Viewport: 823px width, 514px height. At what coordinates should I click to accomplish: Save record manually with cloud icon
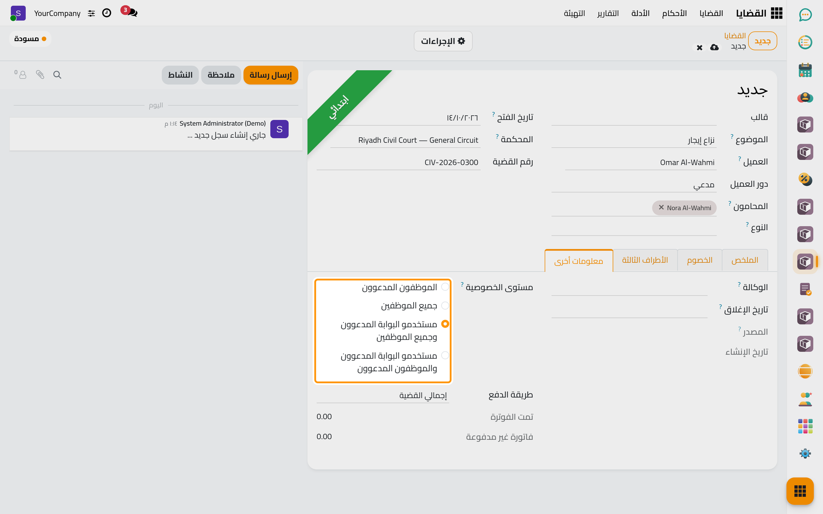click(714, 47)
